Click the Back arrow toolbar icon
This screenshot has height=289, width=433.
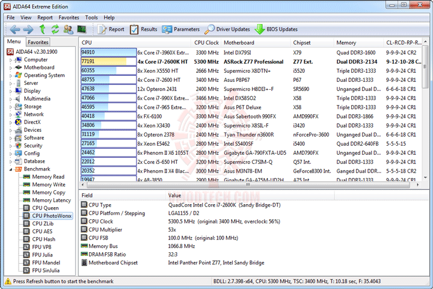pyautogui.click(x=15, y=30)
